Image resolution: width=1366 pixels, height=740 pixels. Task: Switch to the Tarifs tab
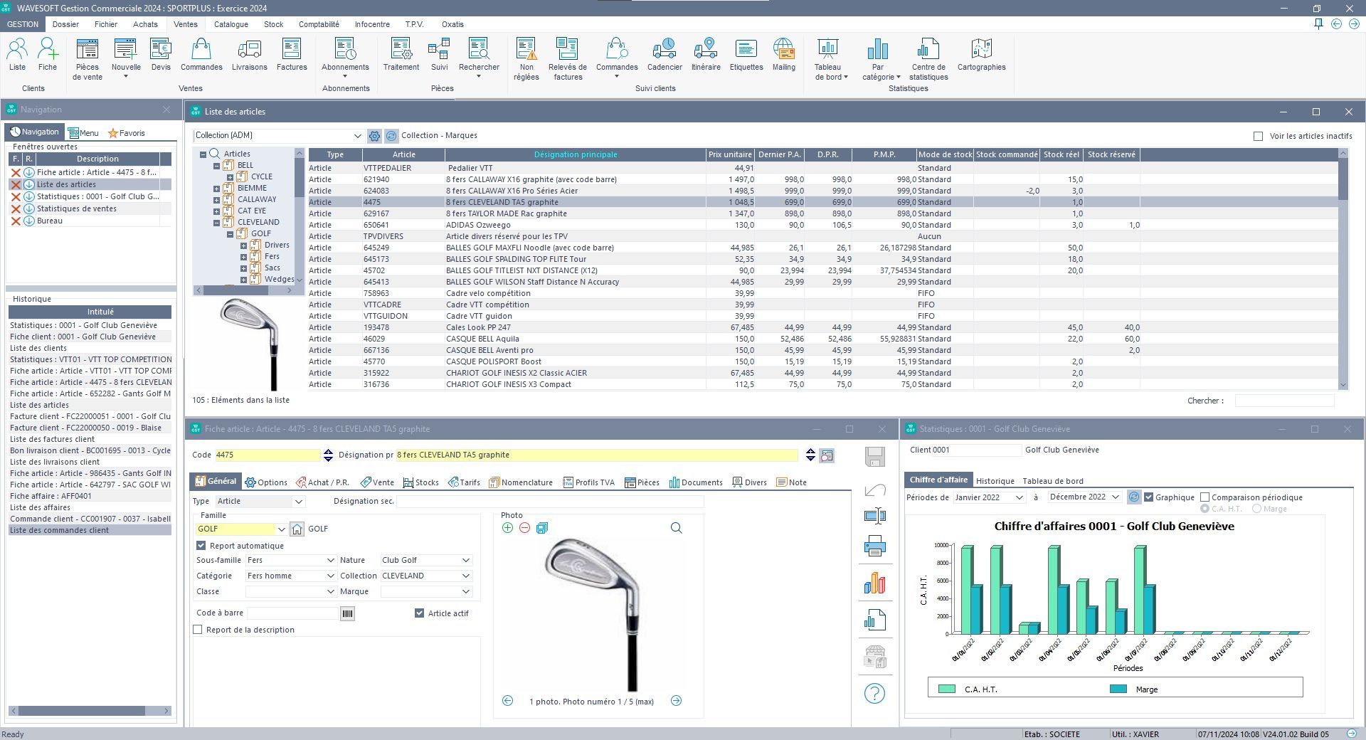464,482
